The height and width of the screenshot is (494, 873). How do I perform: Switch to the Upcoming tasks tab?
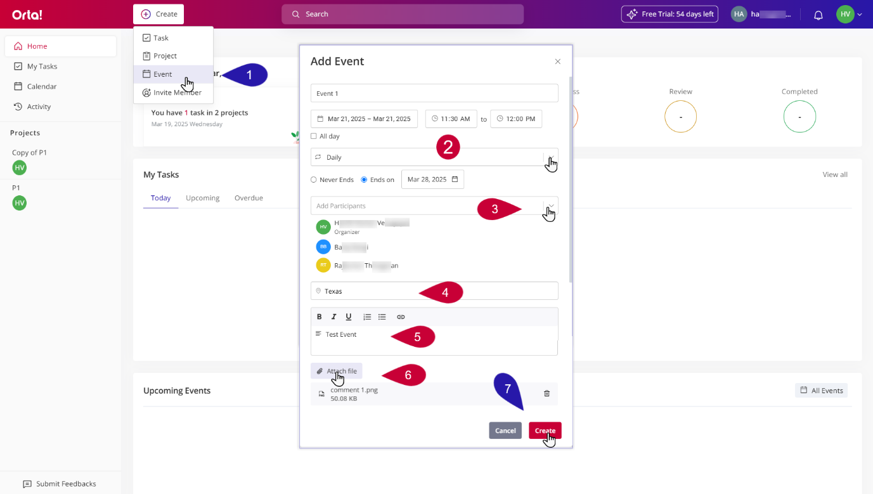202,198
